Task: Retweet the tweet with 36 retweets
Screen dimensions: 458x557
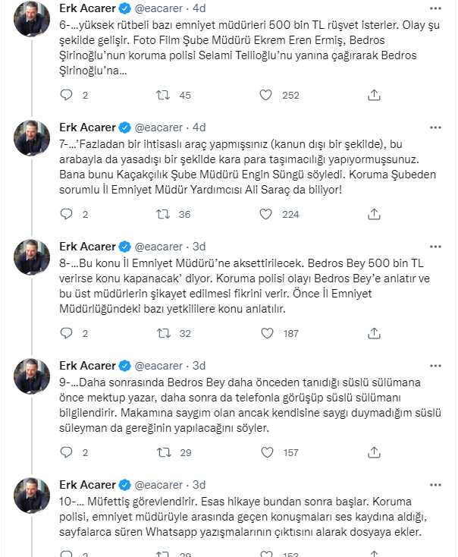Action: click(162, 214)
